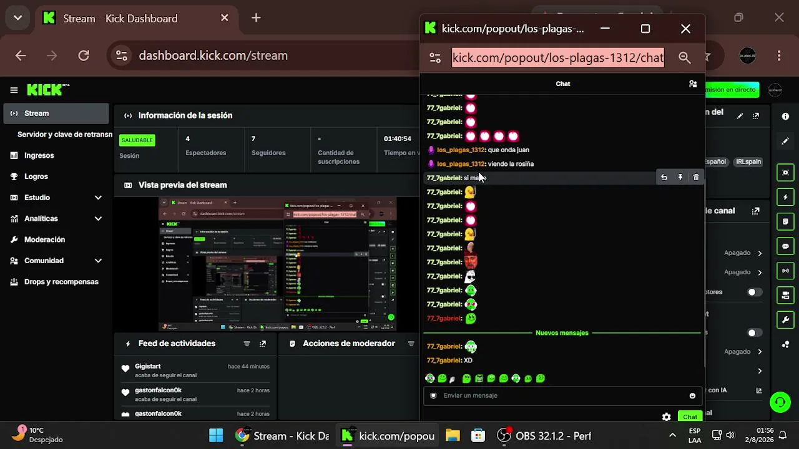
Task: Toggle the chat bubble widget icon
Action: (785, 246)
